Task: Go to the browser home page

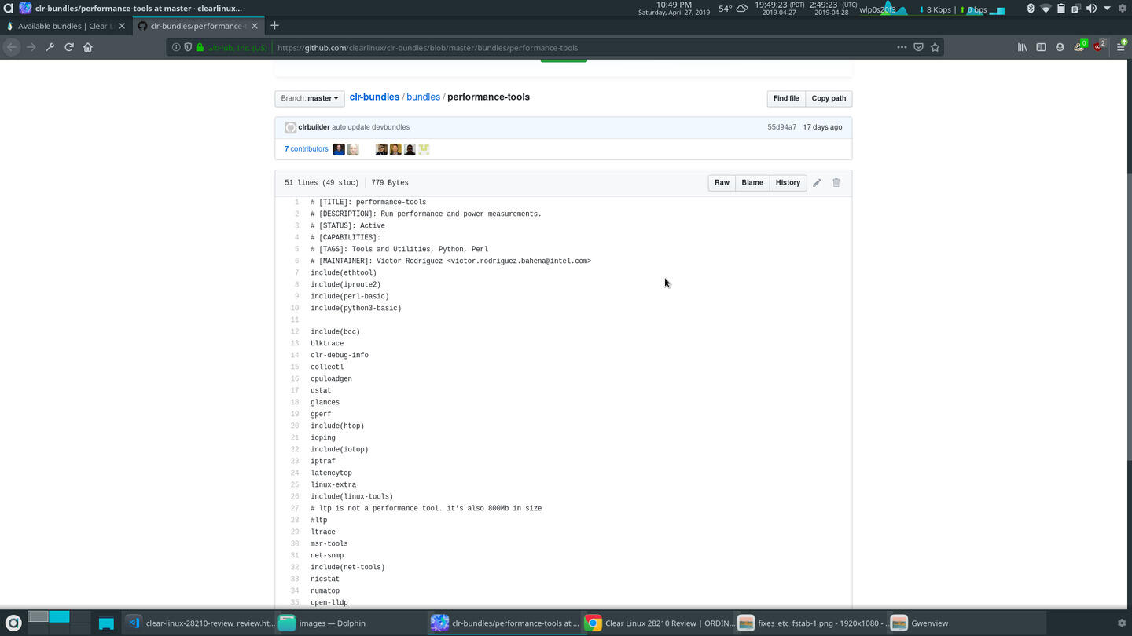Action: point(88,47)
